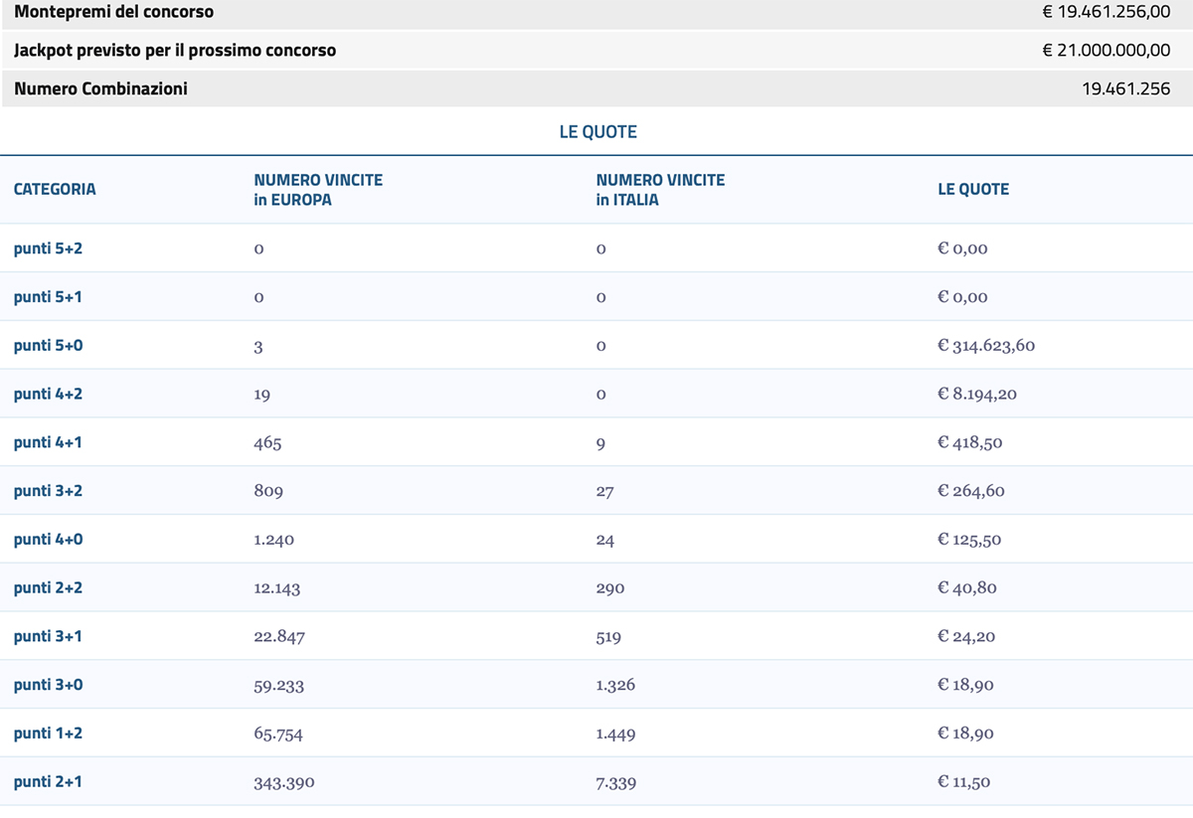Image resolution: width=1193 pixels, height=818 pixels.
Task: Click the 'punti 4+2' category label
Action: [48, 395]
